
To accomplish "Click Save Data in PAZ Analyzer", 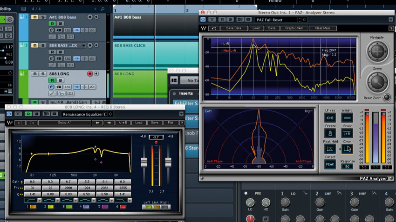I will pos(233,28).
